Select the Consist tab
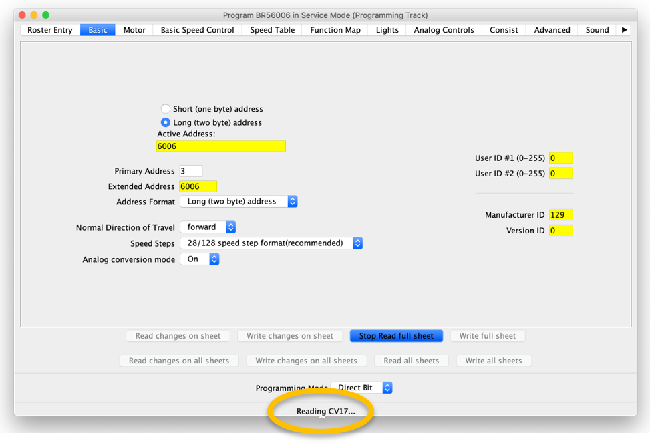This screenshot has width=650, height=443. pos(504,30)
